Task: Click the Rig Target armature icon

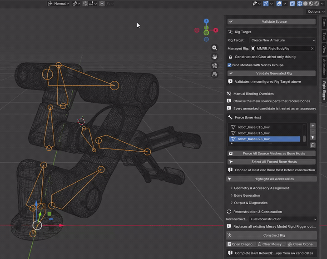Action: (230, 32)
